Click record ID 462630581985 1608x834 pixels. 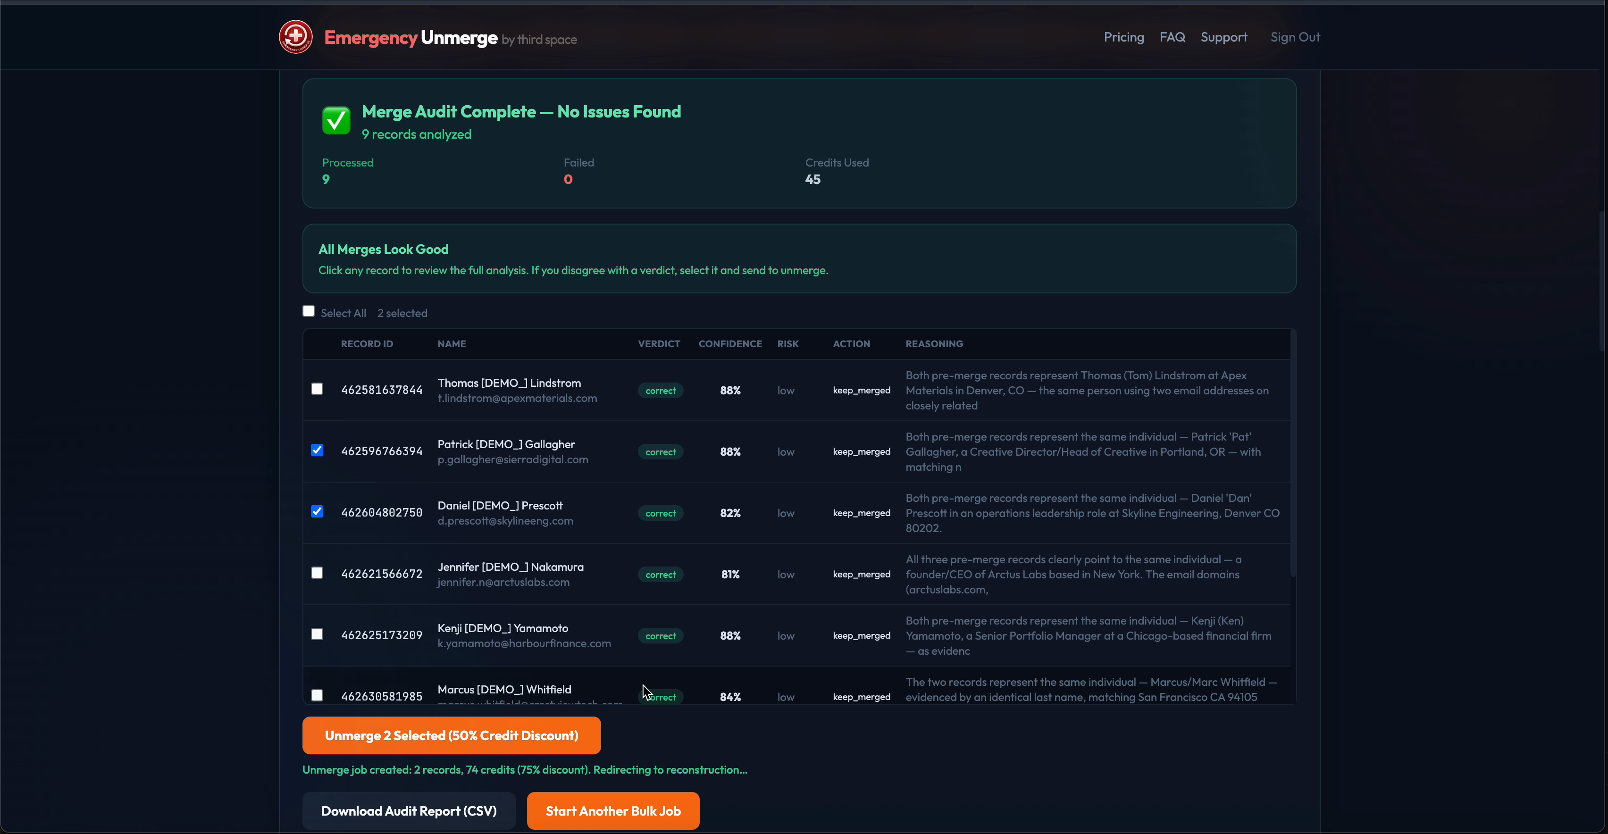point(382,696)
